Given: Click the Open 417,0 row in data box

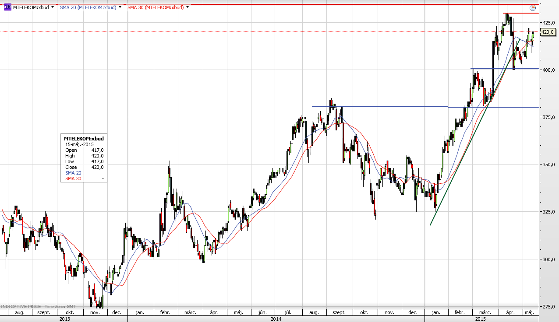Looking at the screenshot, I should point(84,150).
